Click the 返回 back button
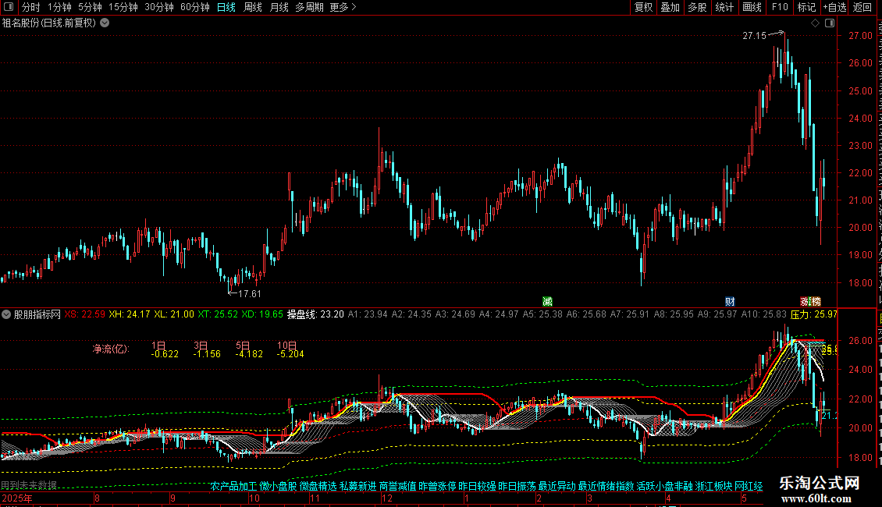 click(x=862, y=7)
